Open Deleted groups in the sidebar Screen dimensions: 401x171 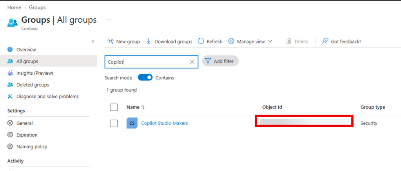[x=33, y=85]
